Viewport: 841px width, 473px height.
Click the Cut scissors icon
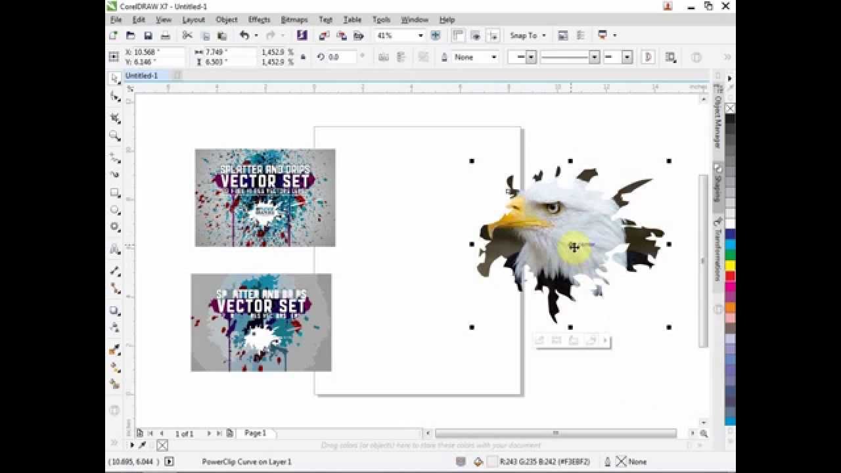coord(187,35)
